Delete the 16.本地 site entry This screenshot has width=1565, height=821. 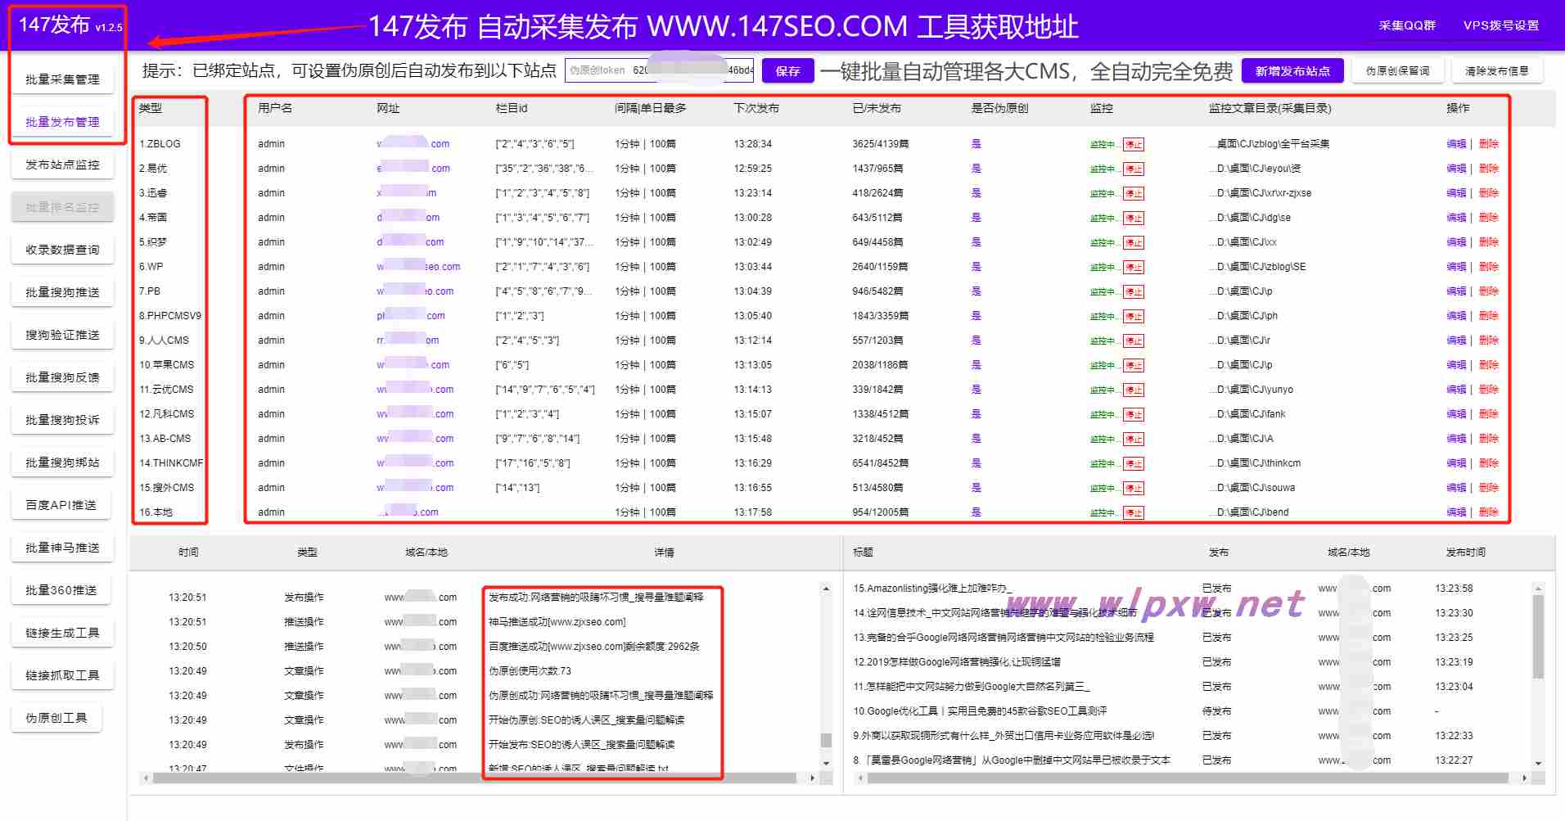[1489, 512]
